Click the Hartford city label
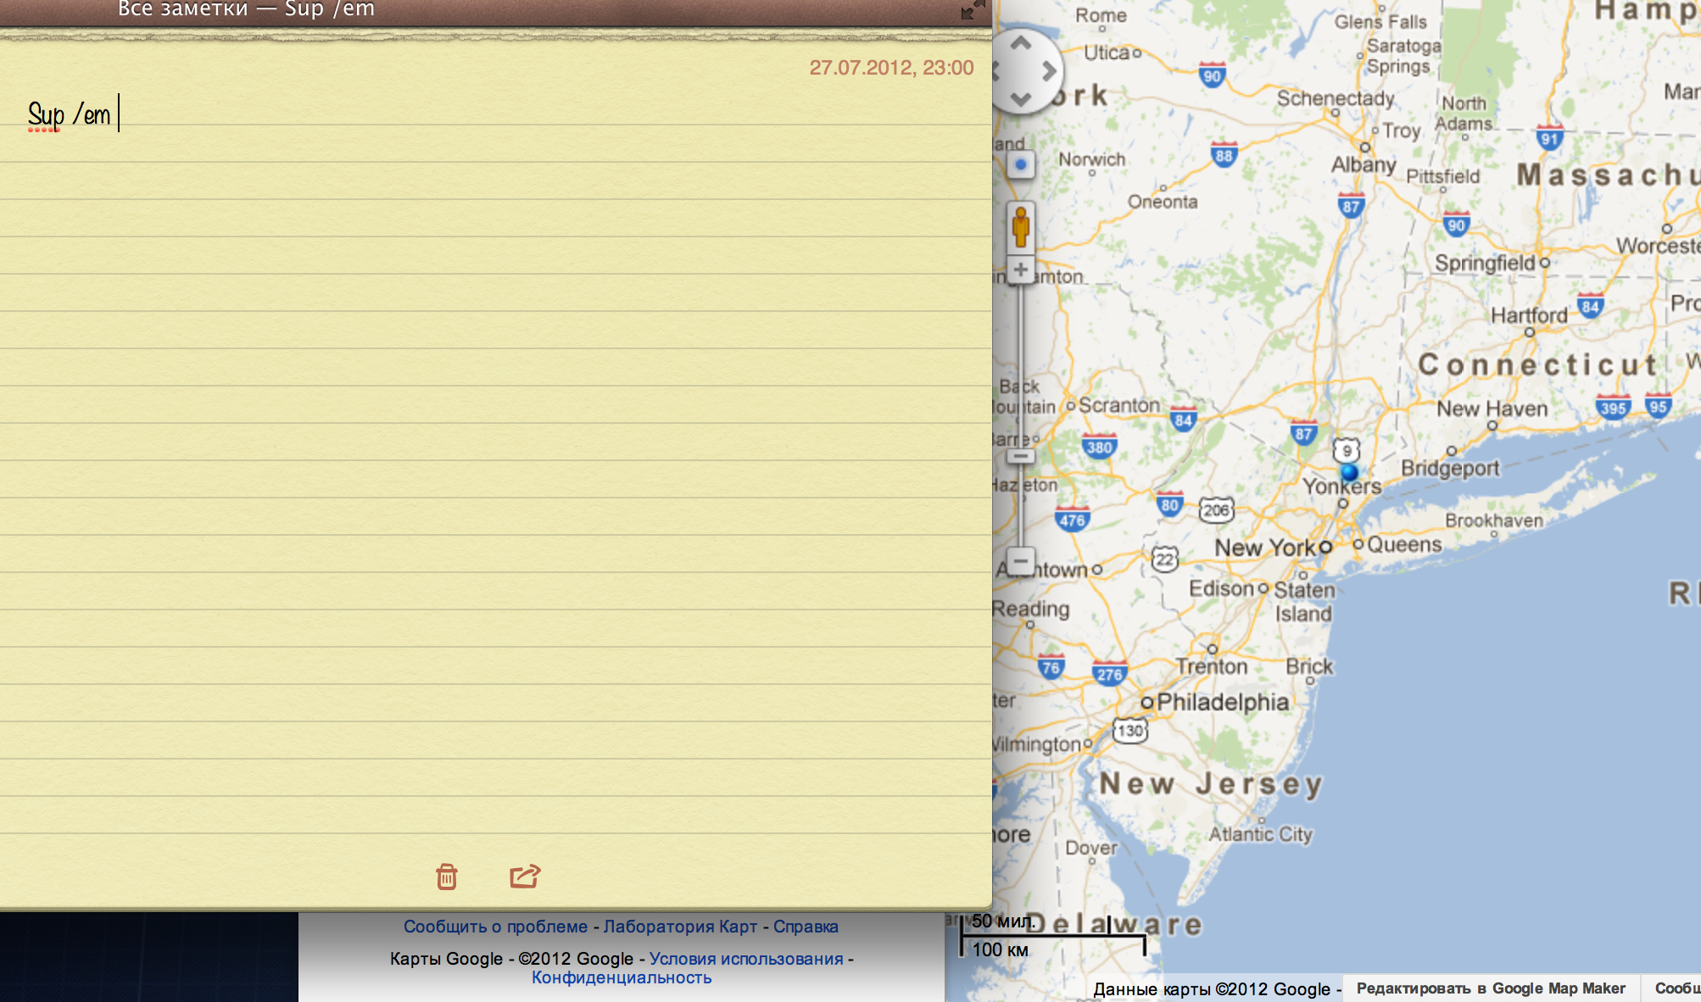The image size is (1701, 1002). 1529,315
